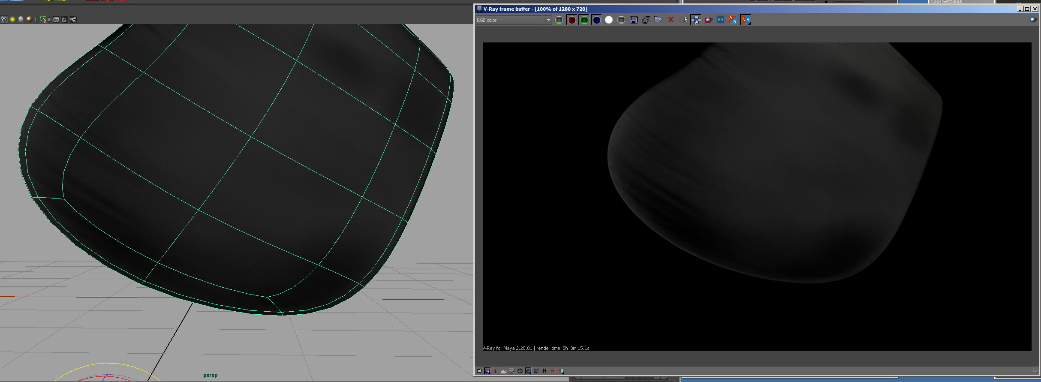
Task: Clear the frame buffer red X
Action: pos(671,20)
